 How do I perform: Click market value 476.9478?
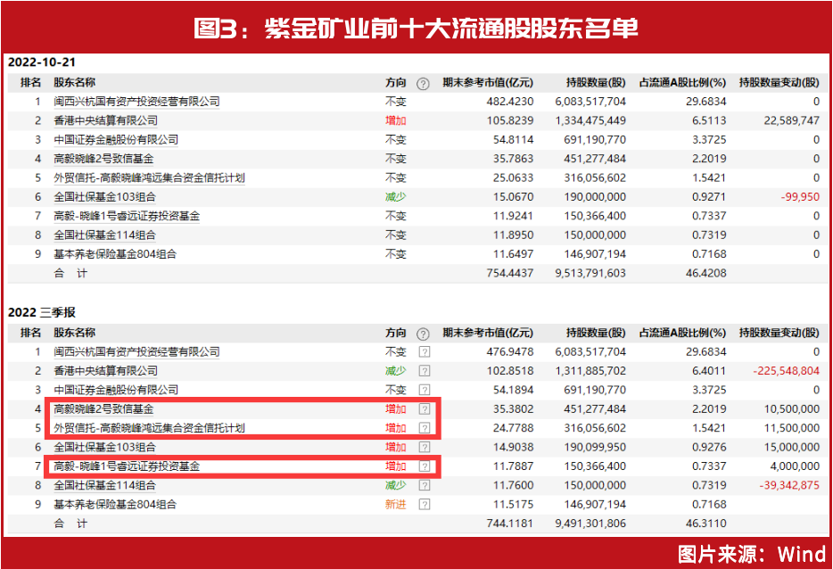click(510, 351)
